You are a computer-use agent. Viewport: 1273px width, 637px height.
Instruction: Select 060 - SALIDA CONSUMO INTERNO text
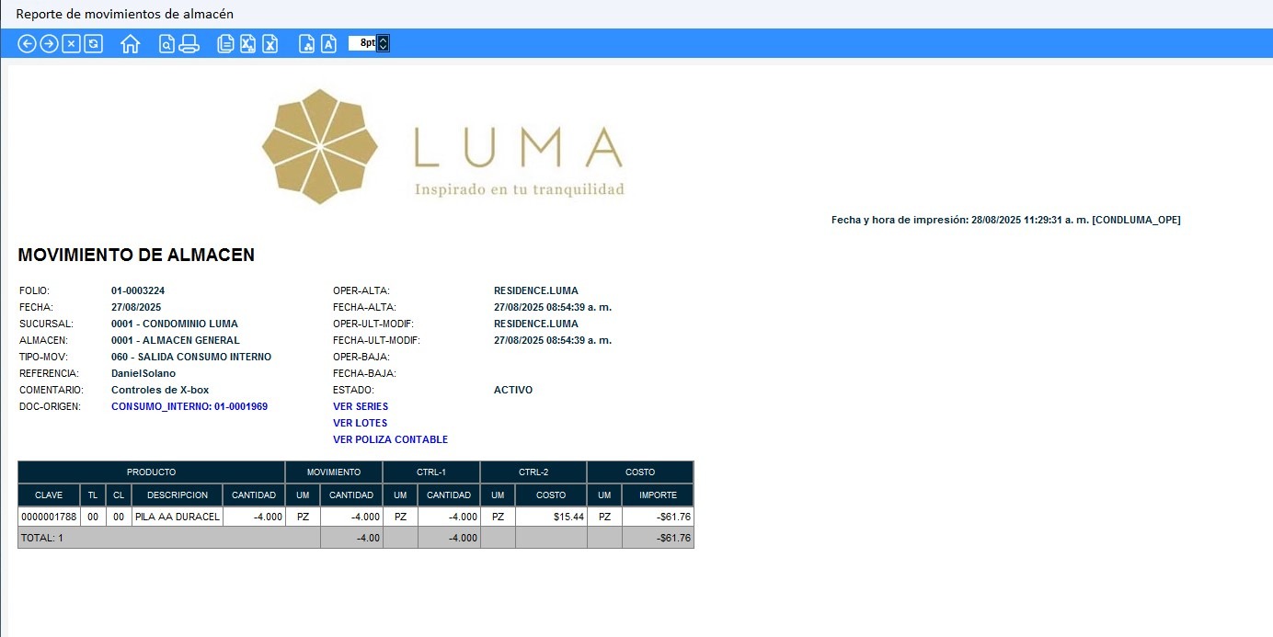click(191, 357)
